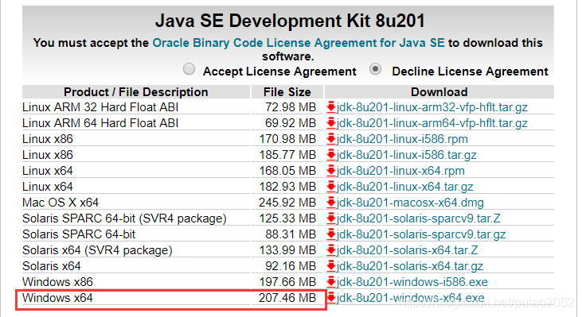Download jdk-8u201-solaris-x64.tar.gz file
Viewport: 582px width, 317px height.
coord(410,267)
